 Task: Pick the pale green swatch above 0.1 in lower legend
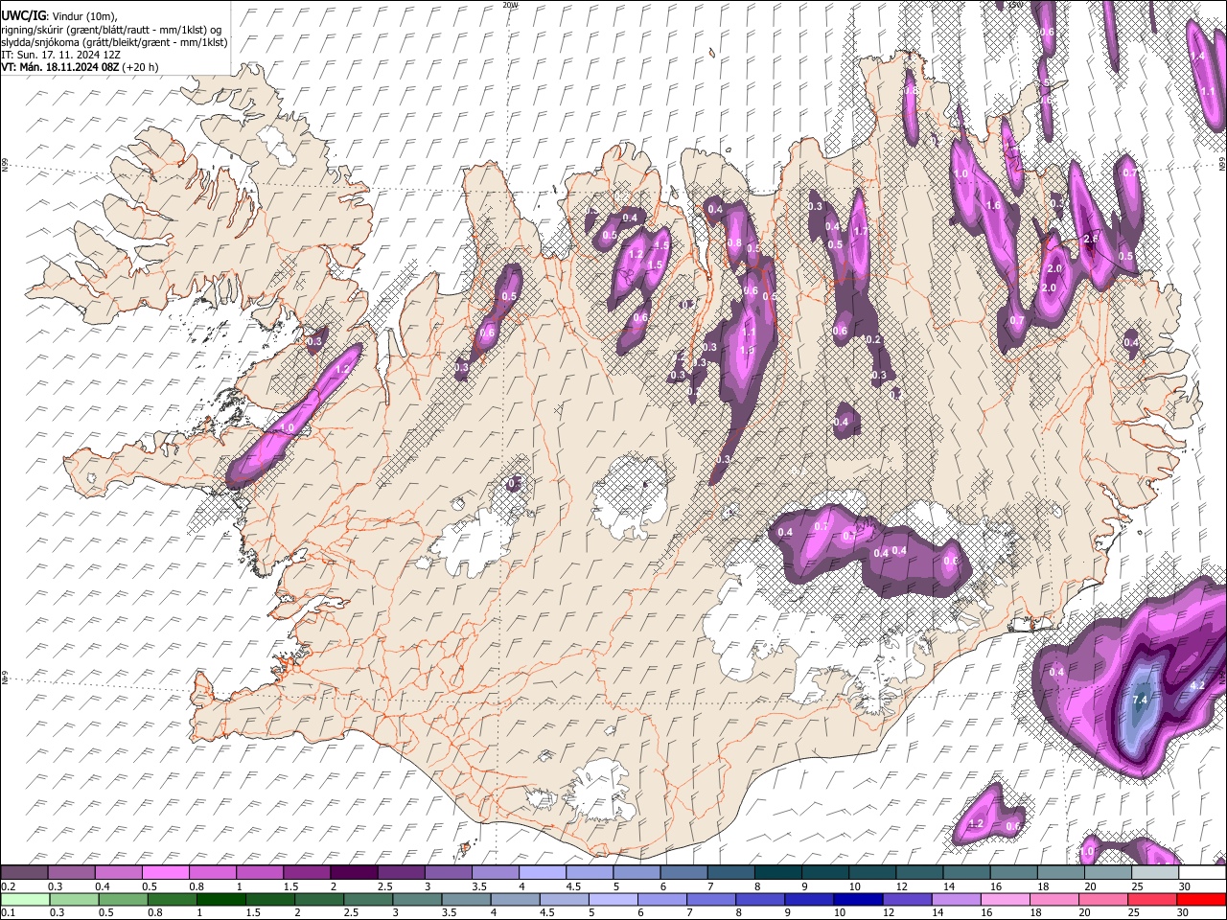(x=24, y=899)
